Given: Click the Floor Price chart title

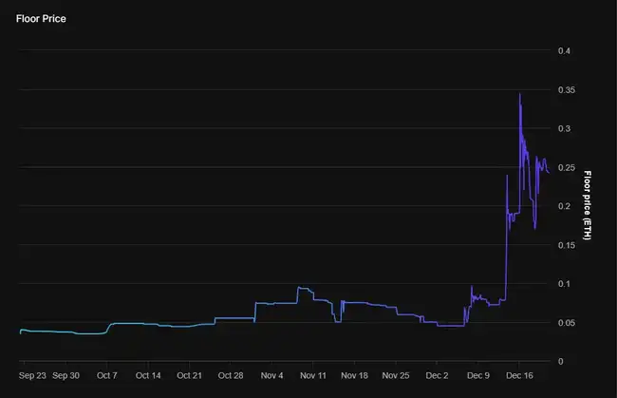Looking at the screenshot, I should (x=41, y=18).
